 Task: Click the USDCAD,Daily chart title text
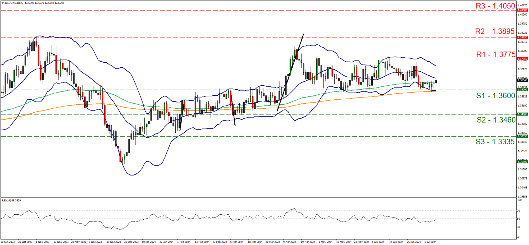click(13, 3)
